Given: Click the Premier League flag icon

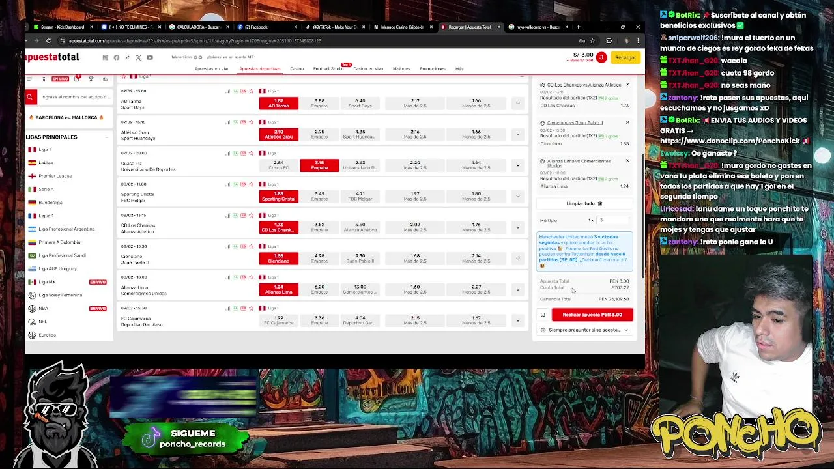Looking at the screenshot, I should pos(32,176).
